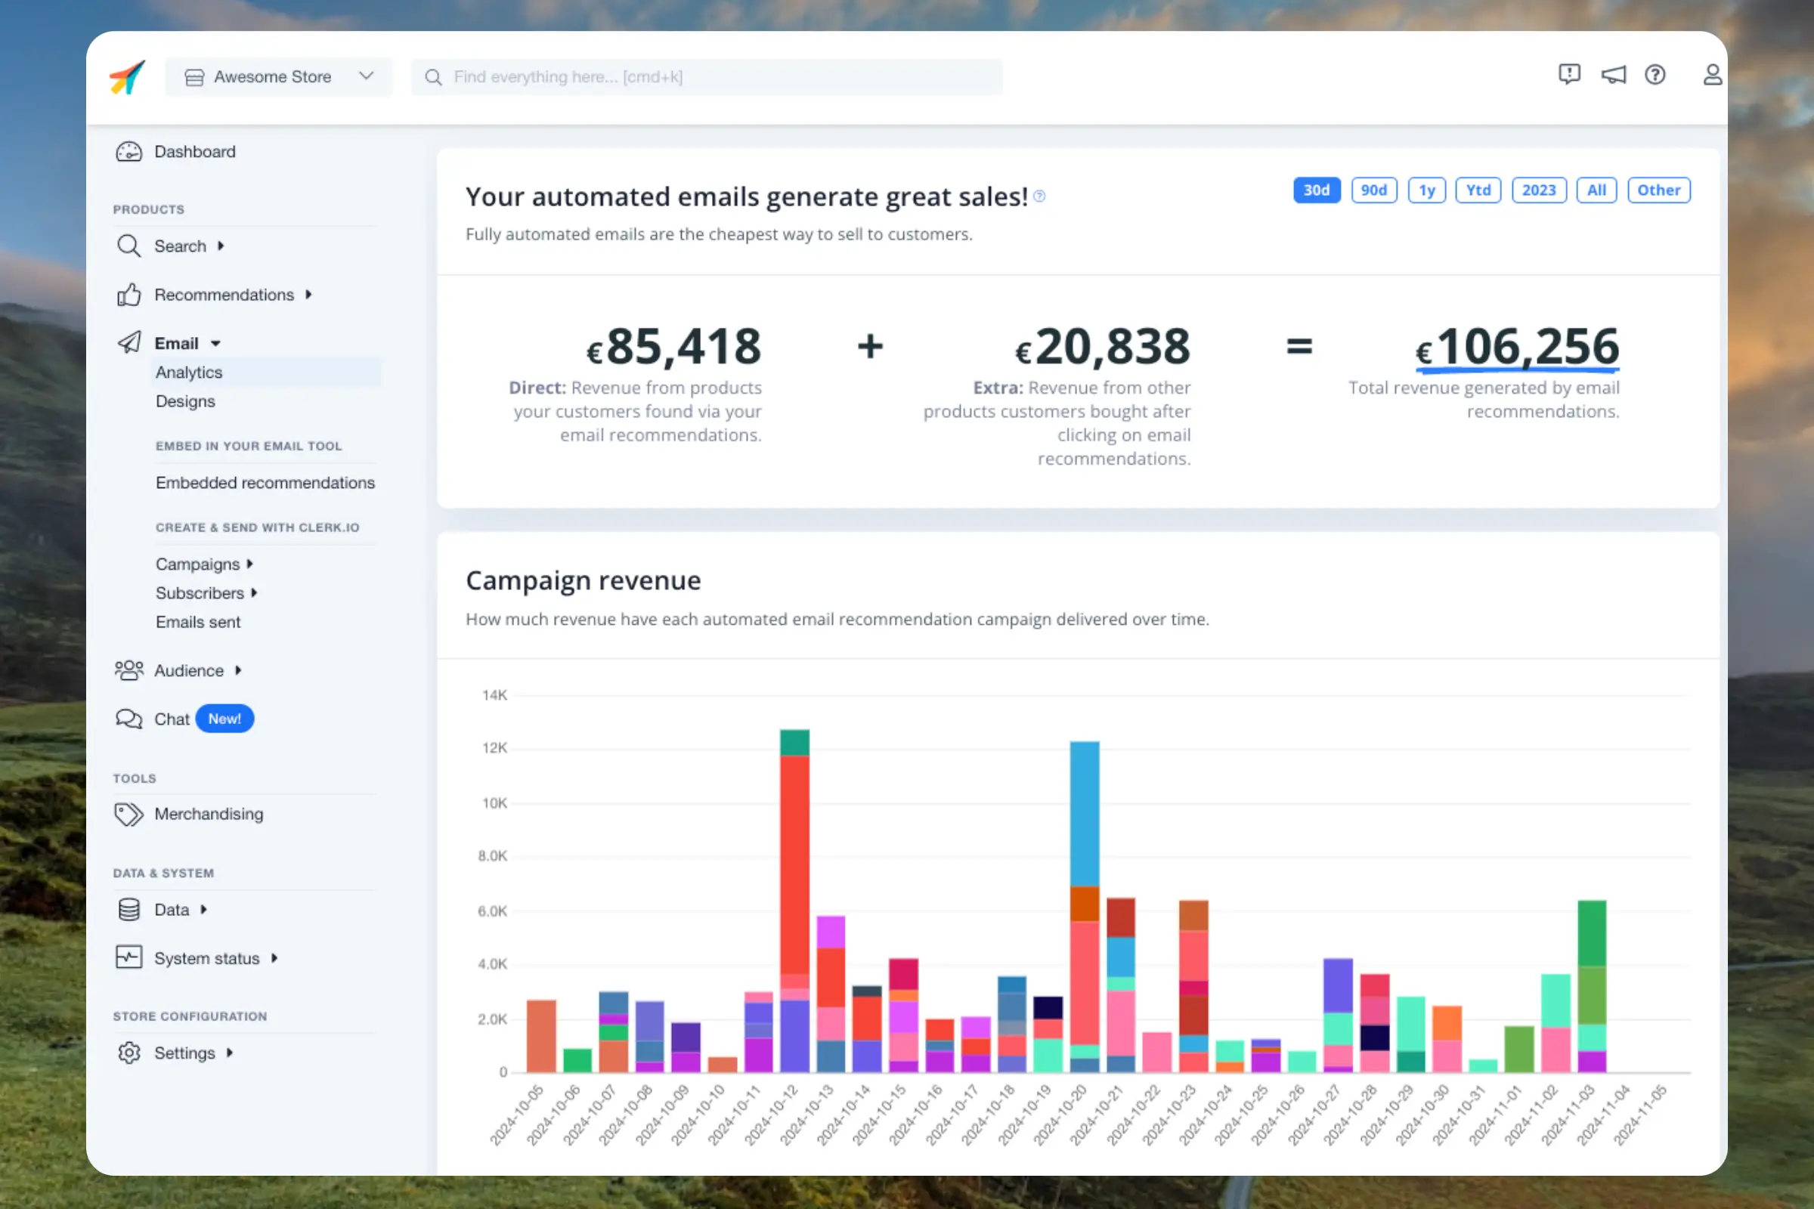Click the Audience icon in sidebar

coord(129,669)
